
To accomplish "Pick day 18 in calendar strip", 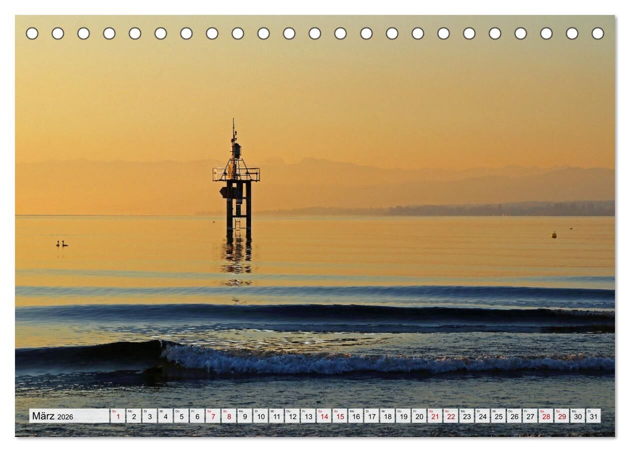I will (x=387, y=416).
